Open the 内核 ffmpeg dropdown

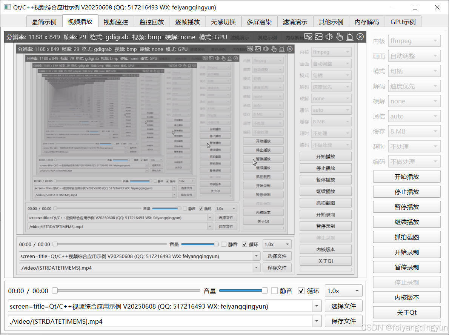coord(414,41)
